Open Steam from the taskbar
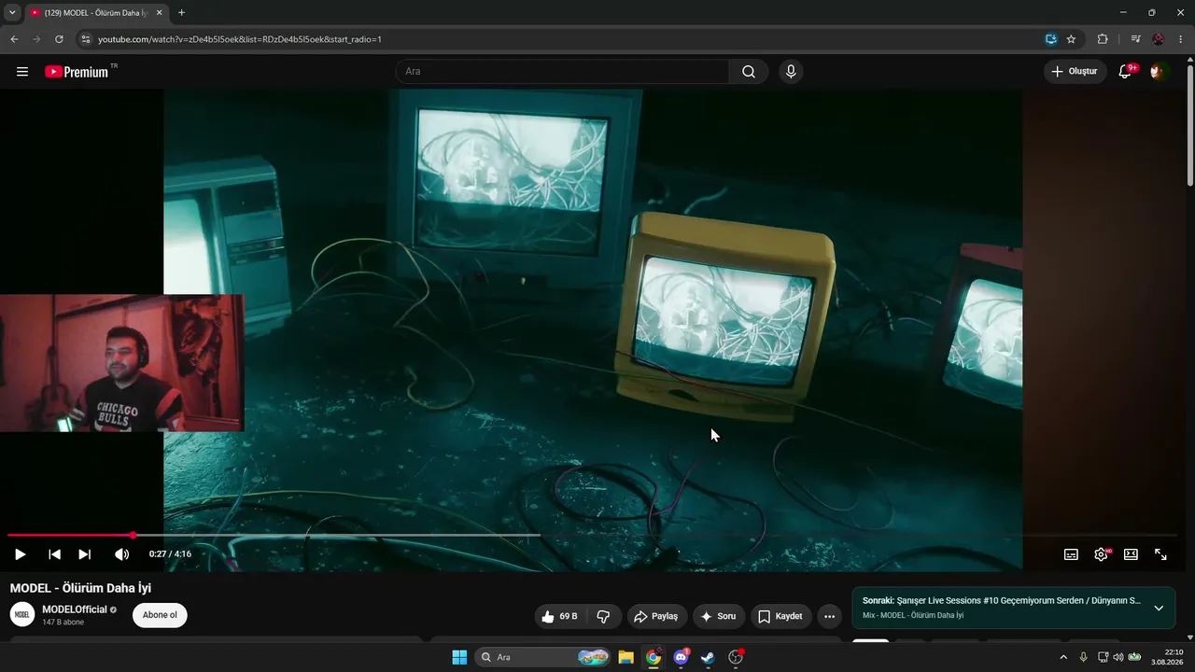This screenshot has width=1195, height=672. (708, 657)
